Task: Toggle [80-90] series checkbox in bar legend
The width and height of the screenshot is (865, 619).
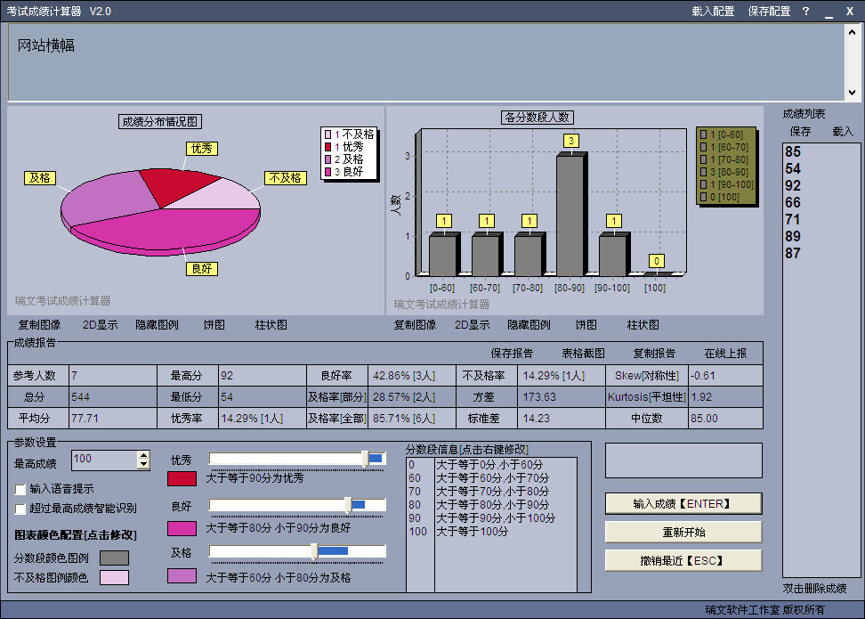Action: coord(703,172)
